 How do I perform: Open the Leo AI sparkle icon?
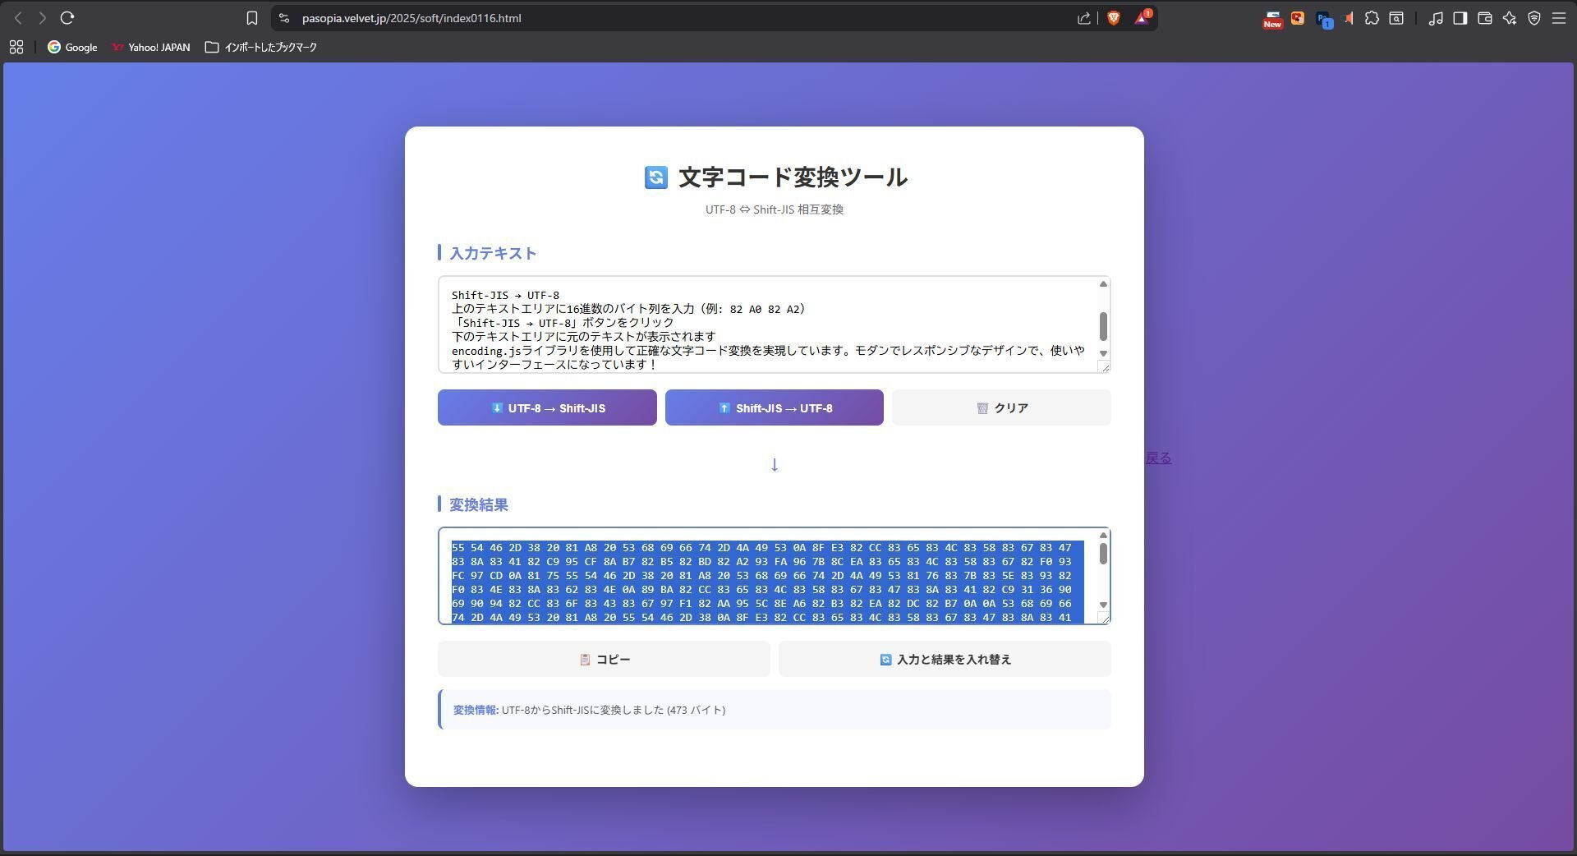coord(1510,18)
